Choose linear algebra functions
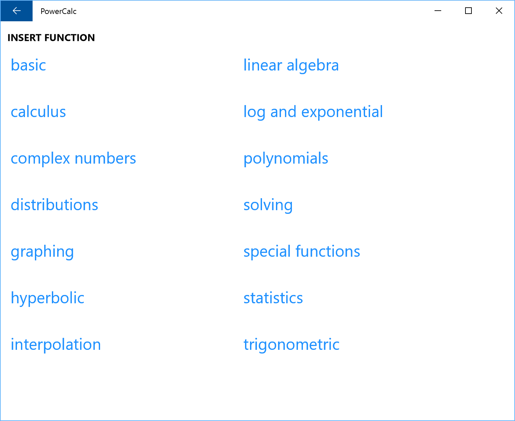The image size is (515, 421). point(291,65)
